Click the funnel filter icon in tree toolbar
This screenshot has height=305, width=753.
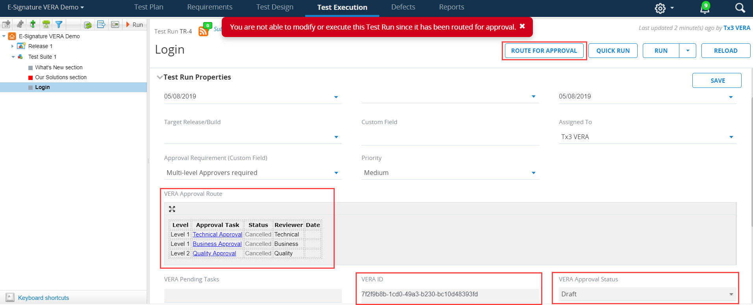[59, 24]
